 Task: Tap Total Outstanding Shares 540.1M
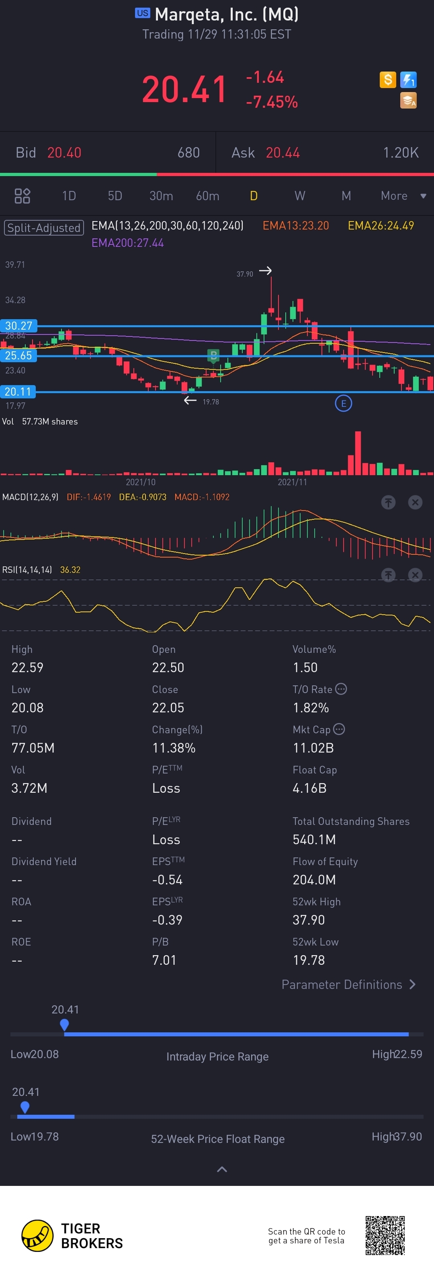[x=314, y=840]
